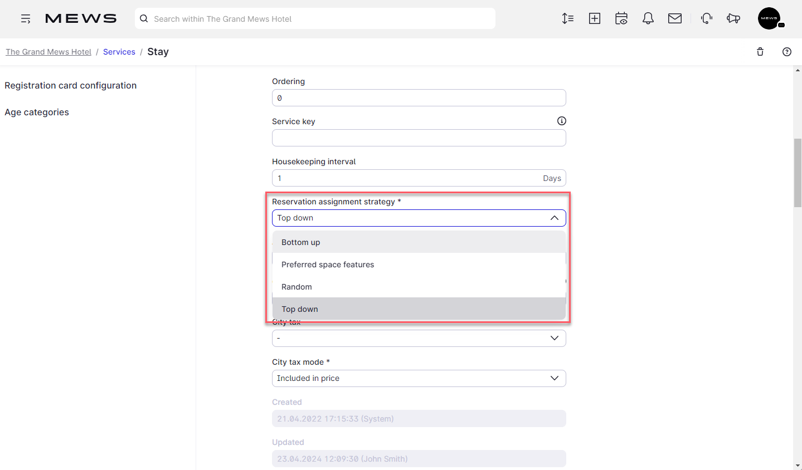Open the notifications bell
The width and height of the screenshot is (802, 470).
[648, 18]
